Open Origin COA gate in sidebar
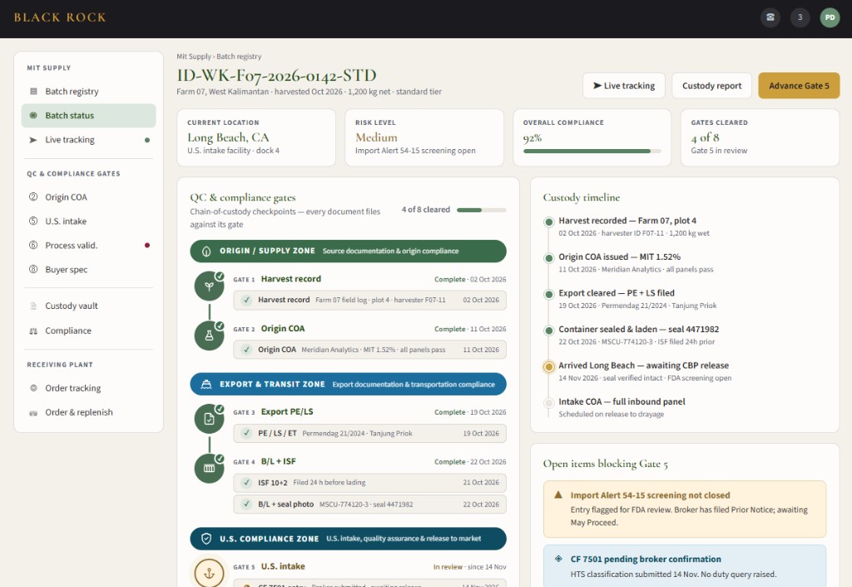Viewport: 852px width, 587px height. 88,196
